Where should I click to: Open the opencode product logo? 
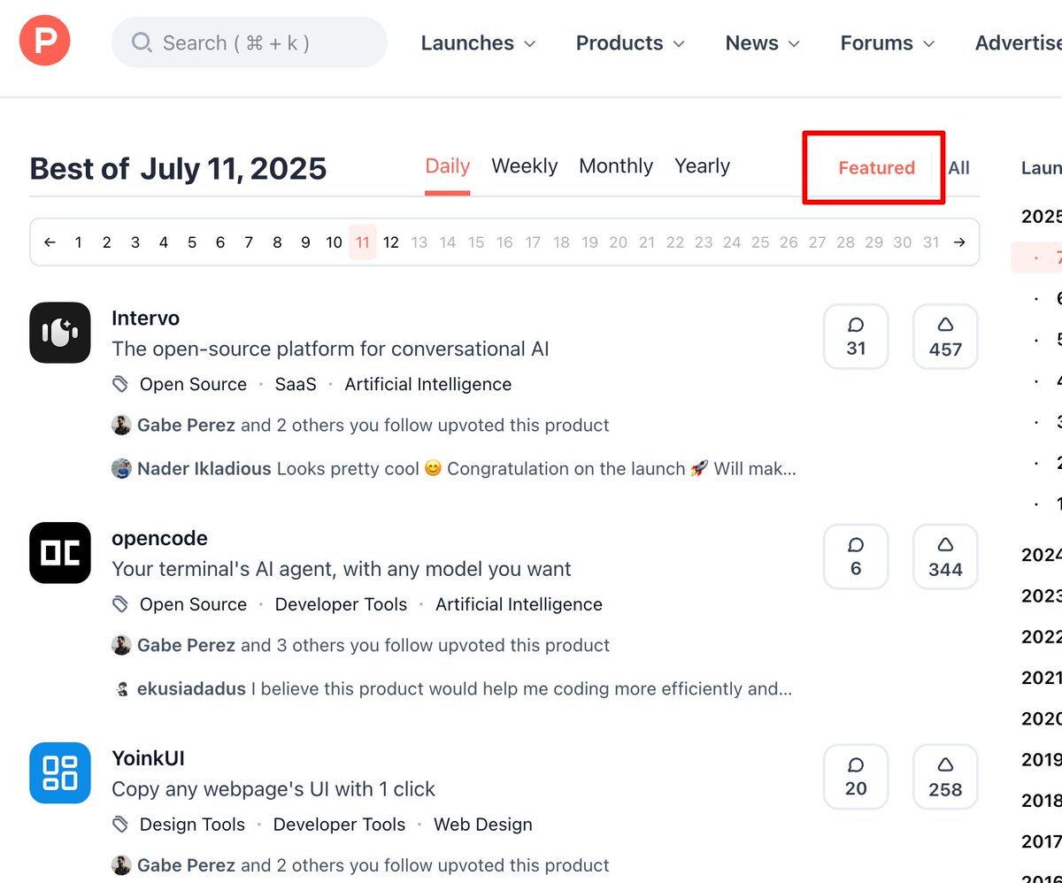click(60, 553)
